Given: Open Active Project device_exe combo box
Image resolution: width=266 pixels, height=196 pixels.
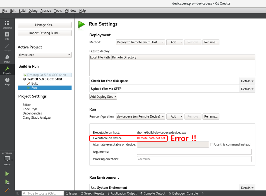Looking at the screenshot, I should click(x=45, y=55).
